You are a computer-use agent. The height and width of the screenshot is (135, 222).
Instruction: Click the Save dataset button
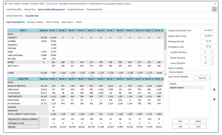click(x=198, y=127)
